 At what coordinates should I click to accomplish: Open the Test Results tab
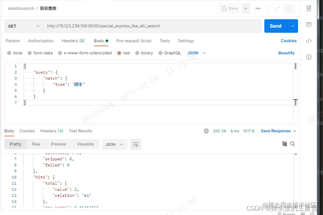click(x=80, y=131)
